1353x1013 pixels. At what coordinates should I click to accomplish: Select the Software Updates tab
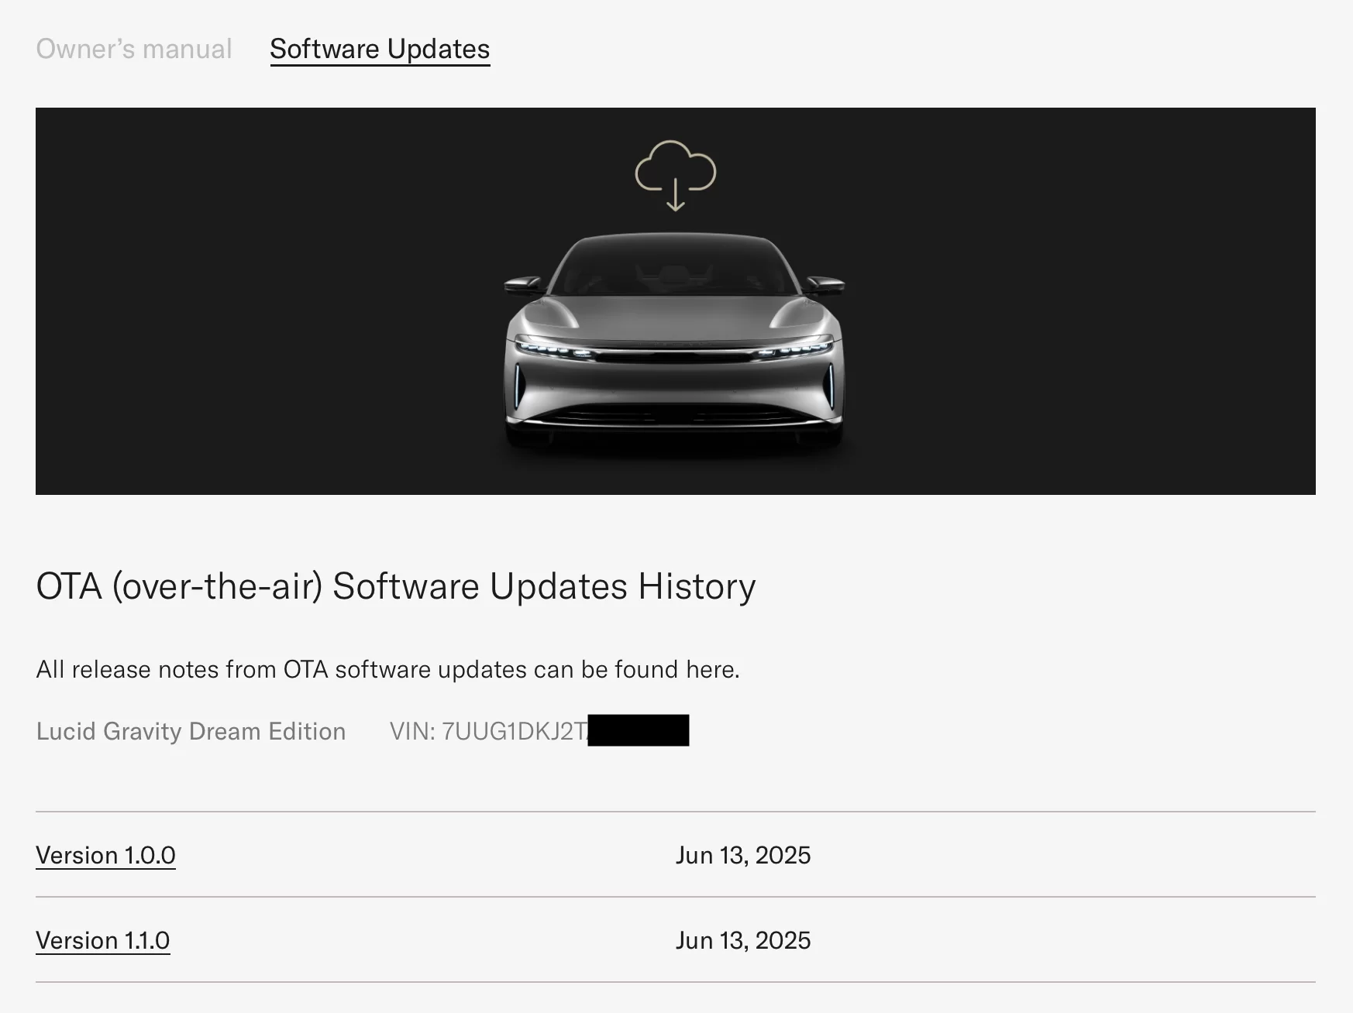tap(380, 49)
